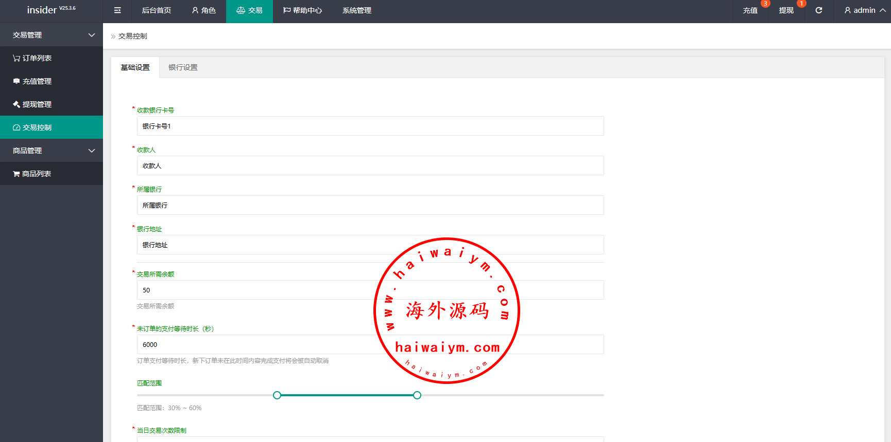The width and height of the screenshot is (891, 442).
Task: Click the 提现 notification with badge
Action: (786, 10)
